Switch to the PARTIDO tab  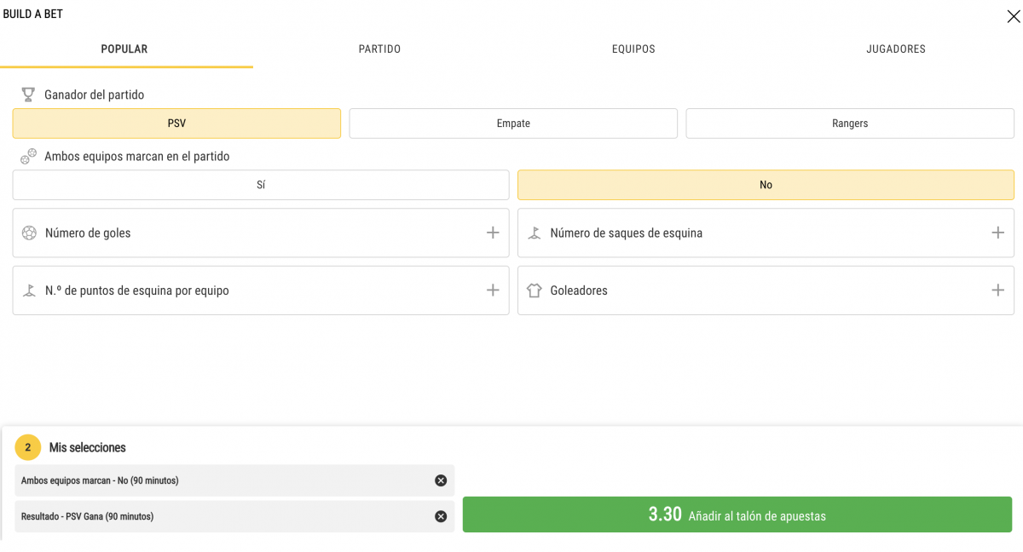click(x=379, y=49)
